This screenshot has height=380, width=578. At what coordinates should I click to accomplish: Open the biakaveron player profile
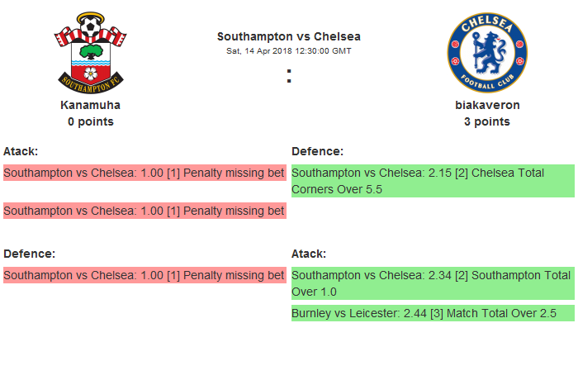[x=487, y=105]
